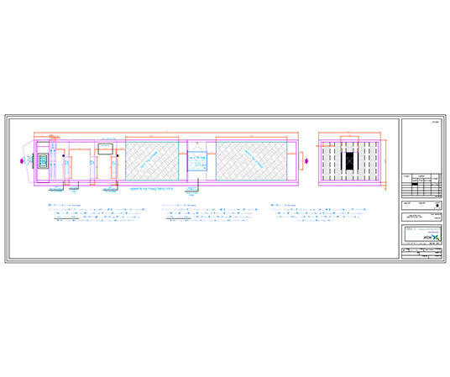Click the black filled cell in revision table

coord(415,184)
